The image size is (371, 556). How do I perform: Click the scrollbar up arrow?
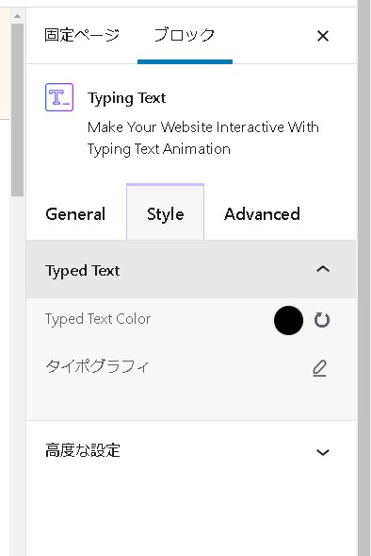[17, 16]
